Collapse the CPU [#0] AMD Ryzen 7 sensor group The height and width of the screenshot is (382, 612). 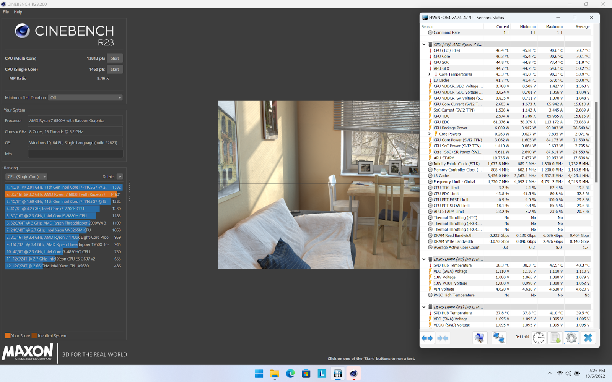point(424,44)
